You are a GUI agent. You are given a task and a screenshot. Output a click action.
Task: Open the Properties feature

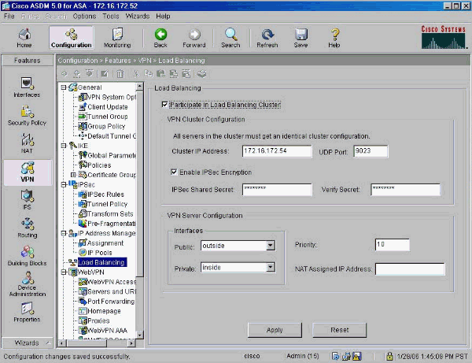tap(27, 312)
